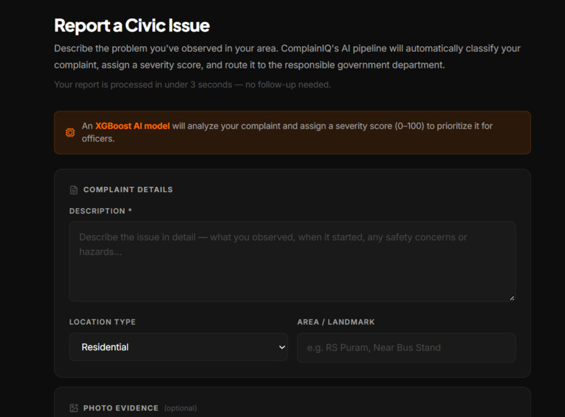Click the chip icon in the AI notice banner
Screen dimensions: 565x417
[x=71, y=132]
